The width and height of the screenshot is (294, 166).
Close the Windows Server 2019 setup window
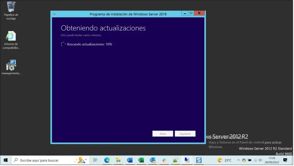point(199,14)
